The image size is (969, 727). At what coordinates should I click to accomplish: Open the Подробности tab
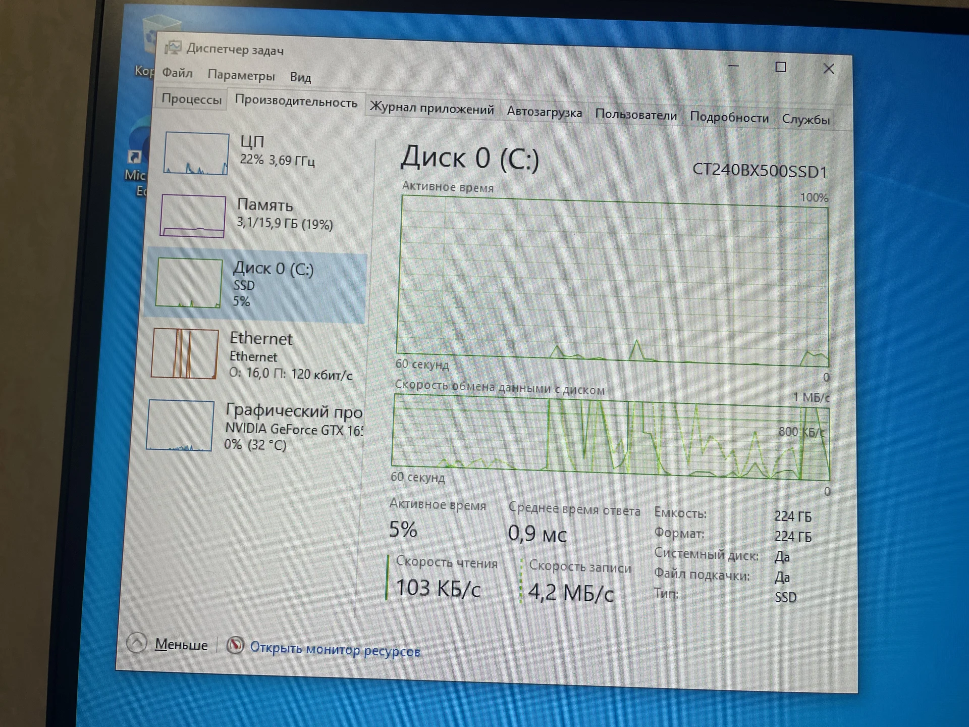(x=729, y=117)
